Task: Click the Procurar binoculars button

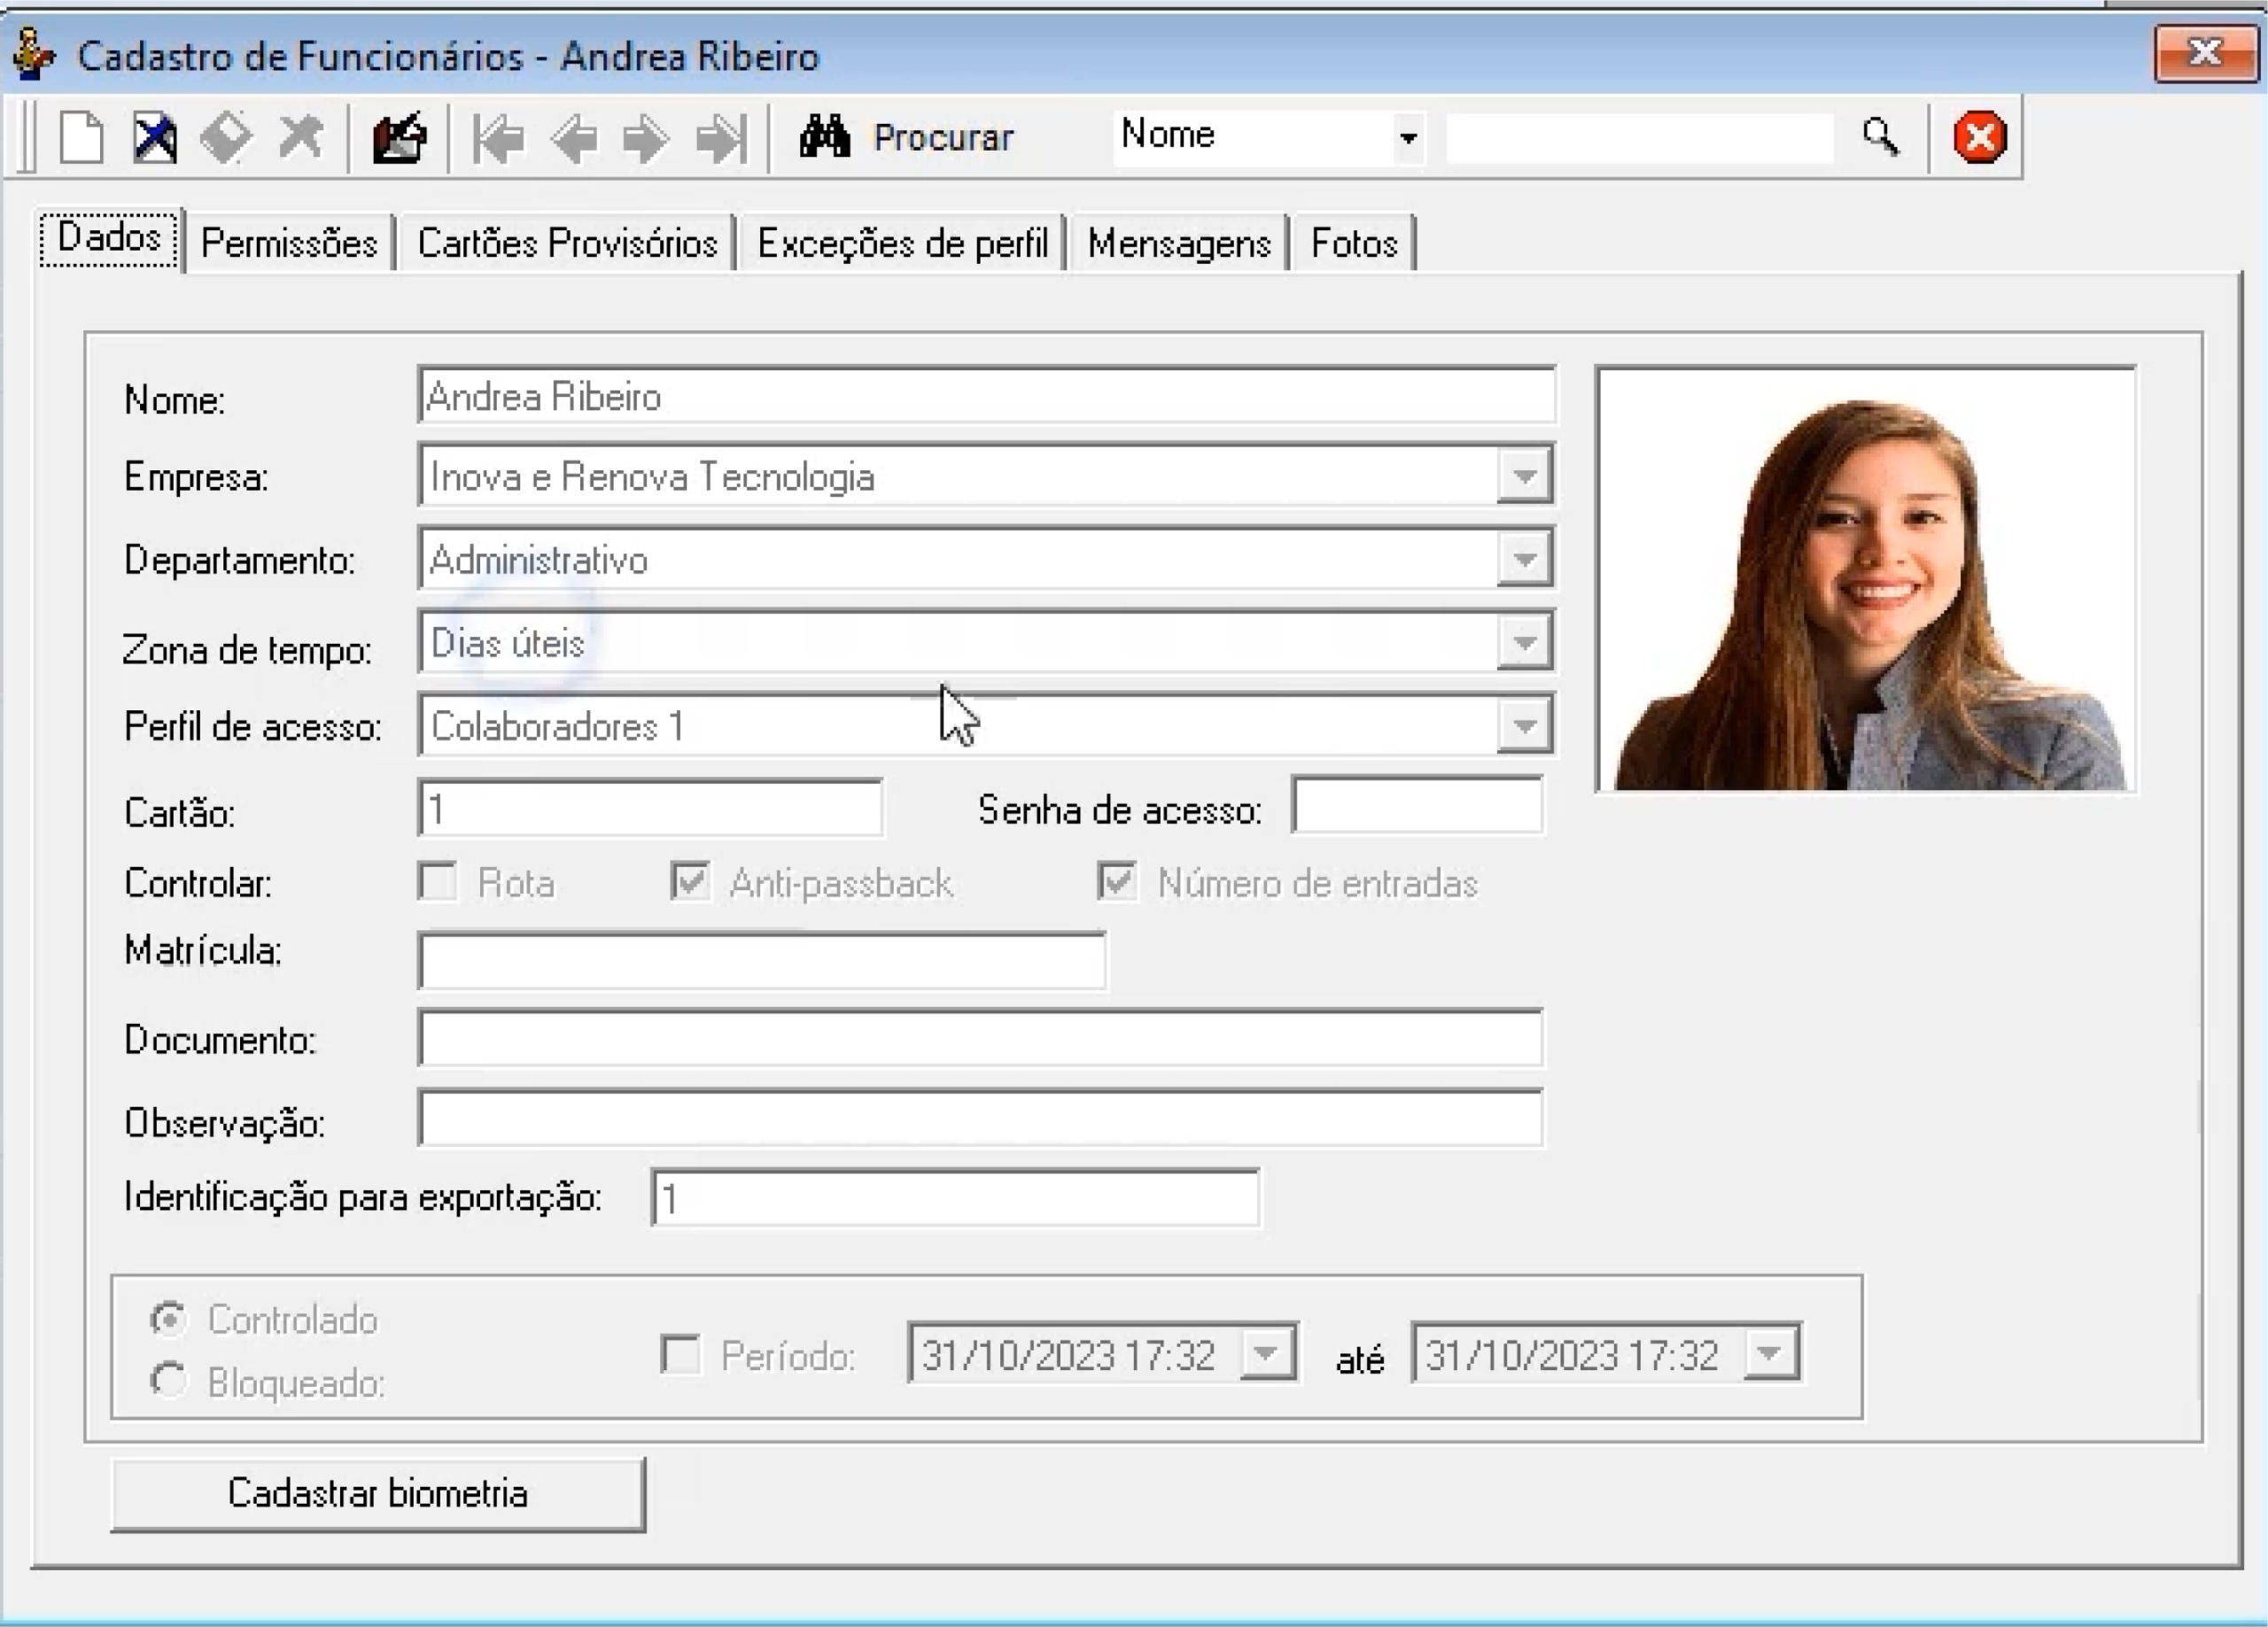Action: point(906,137)
